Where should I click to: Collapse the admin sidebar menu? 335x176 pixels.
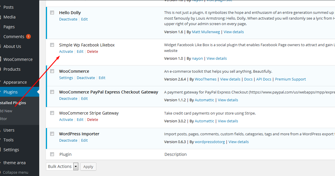15,172
